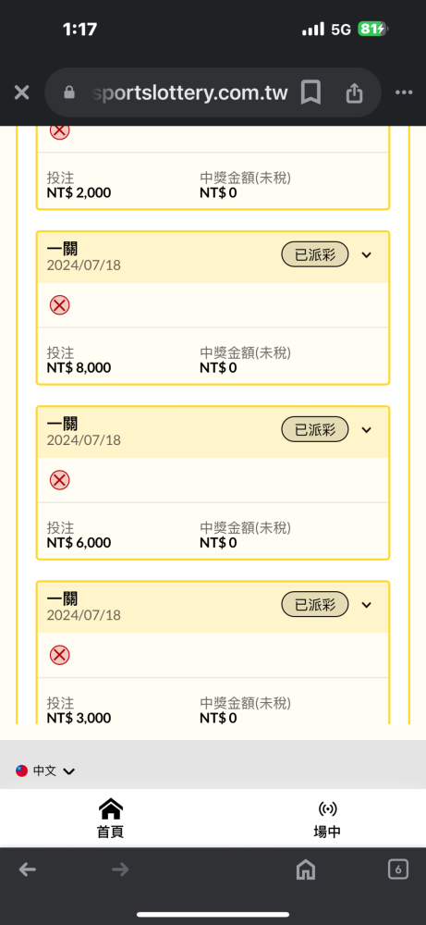Image resolution: width=426 pixels, height=925 pixels.
Task: Go back with the left arrow
Action: [x=27, y=869]
